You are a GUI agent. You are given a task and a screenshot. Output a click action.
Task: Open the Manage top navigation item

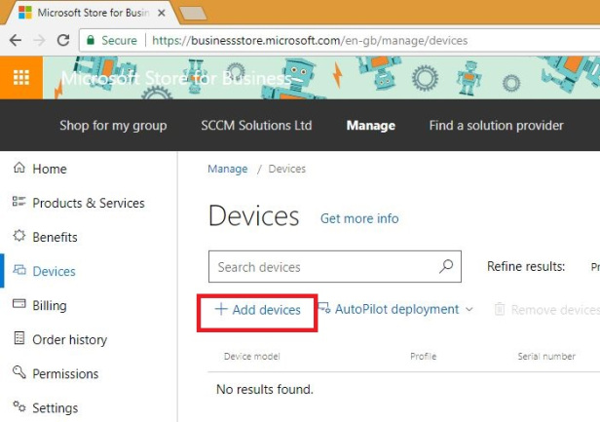point(370,126)
